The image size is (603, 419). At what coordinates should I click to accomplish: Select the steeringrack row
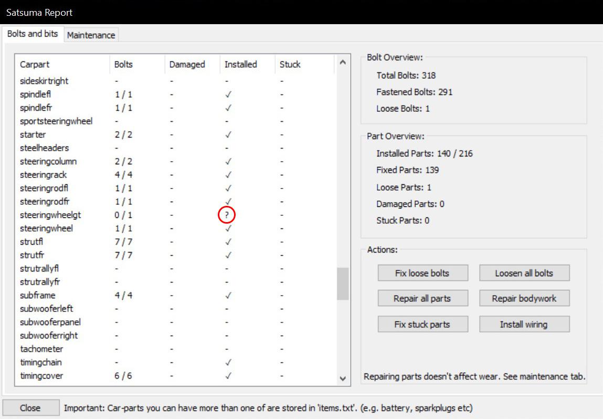[175, 175]
